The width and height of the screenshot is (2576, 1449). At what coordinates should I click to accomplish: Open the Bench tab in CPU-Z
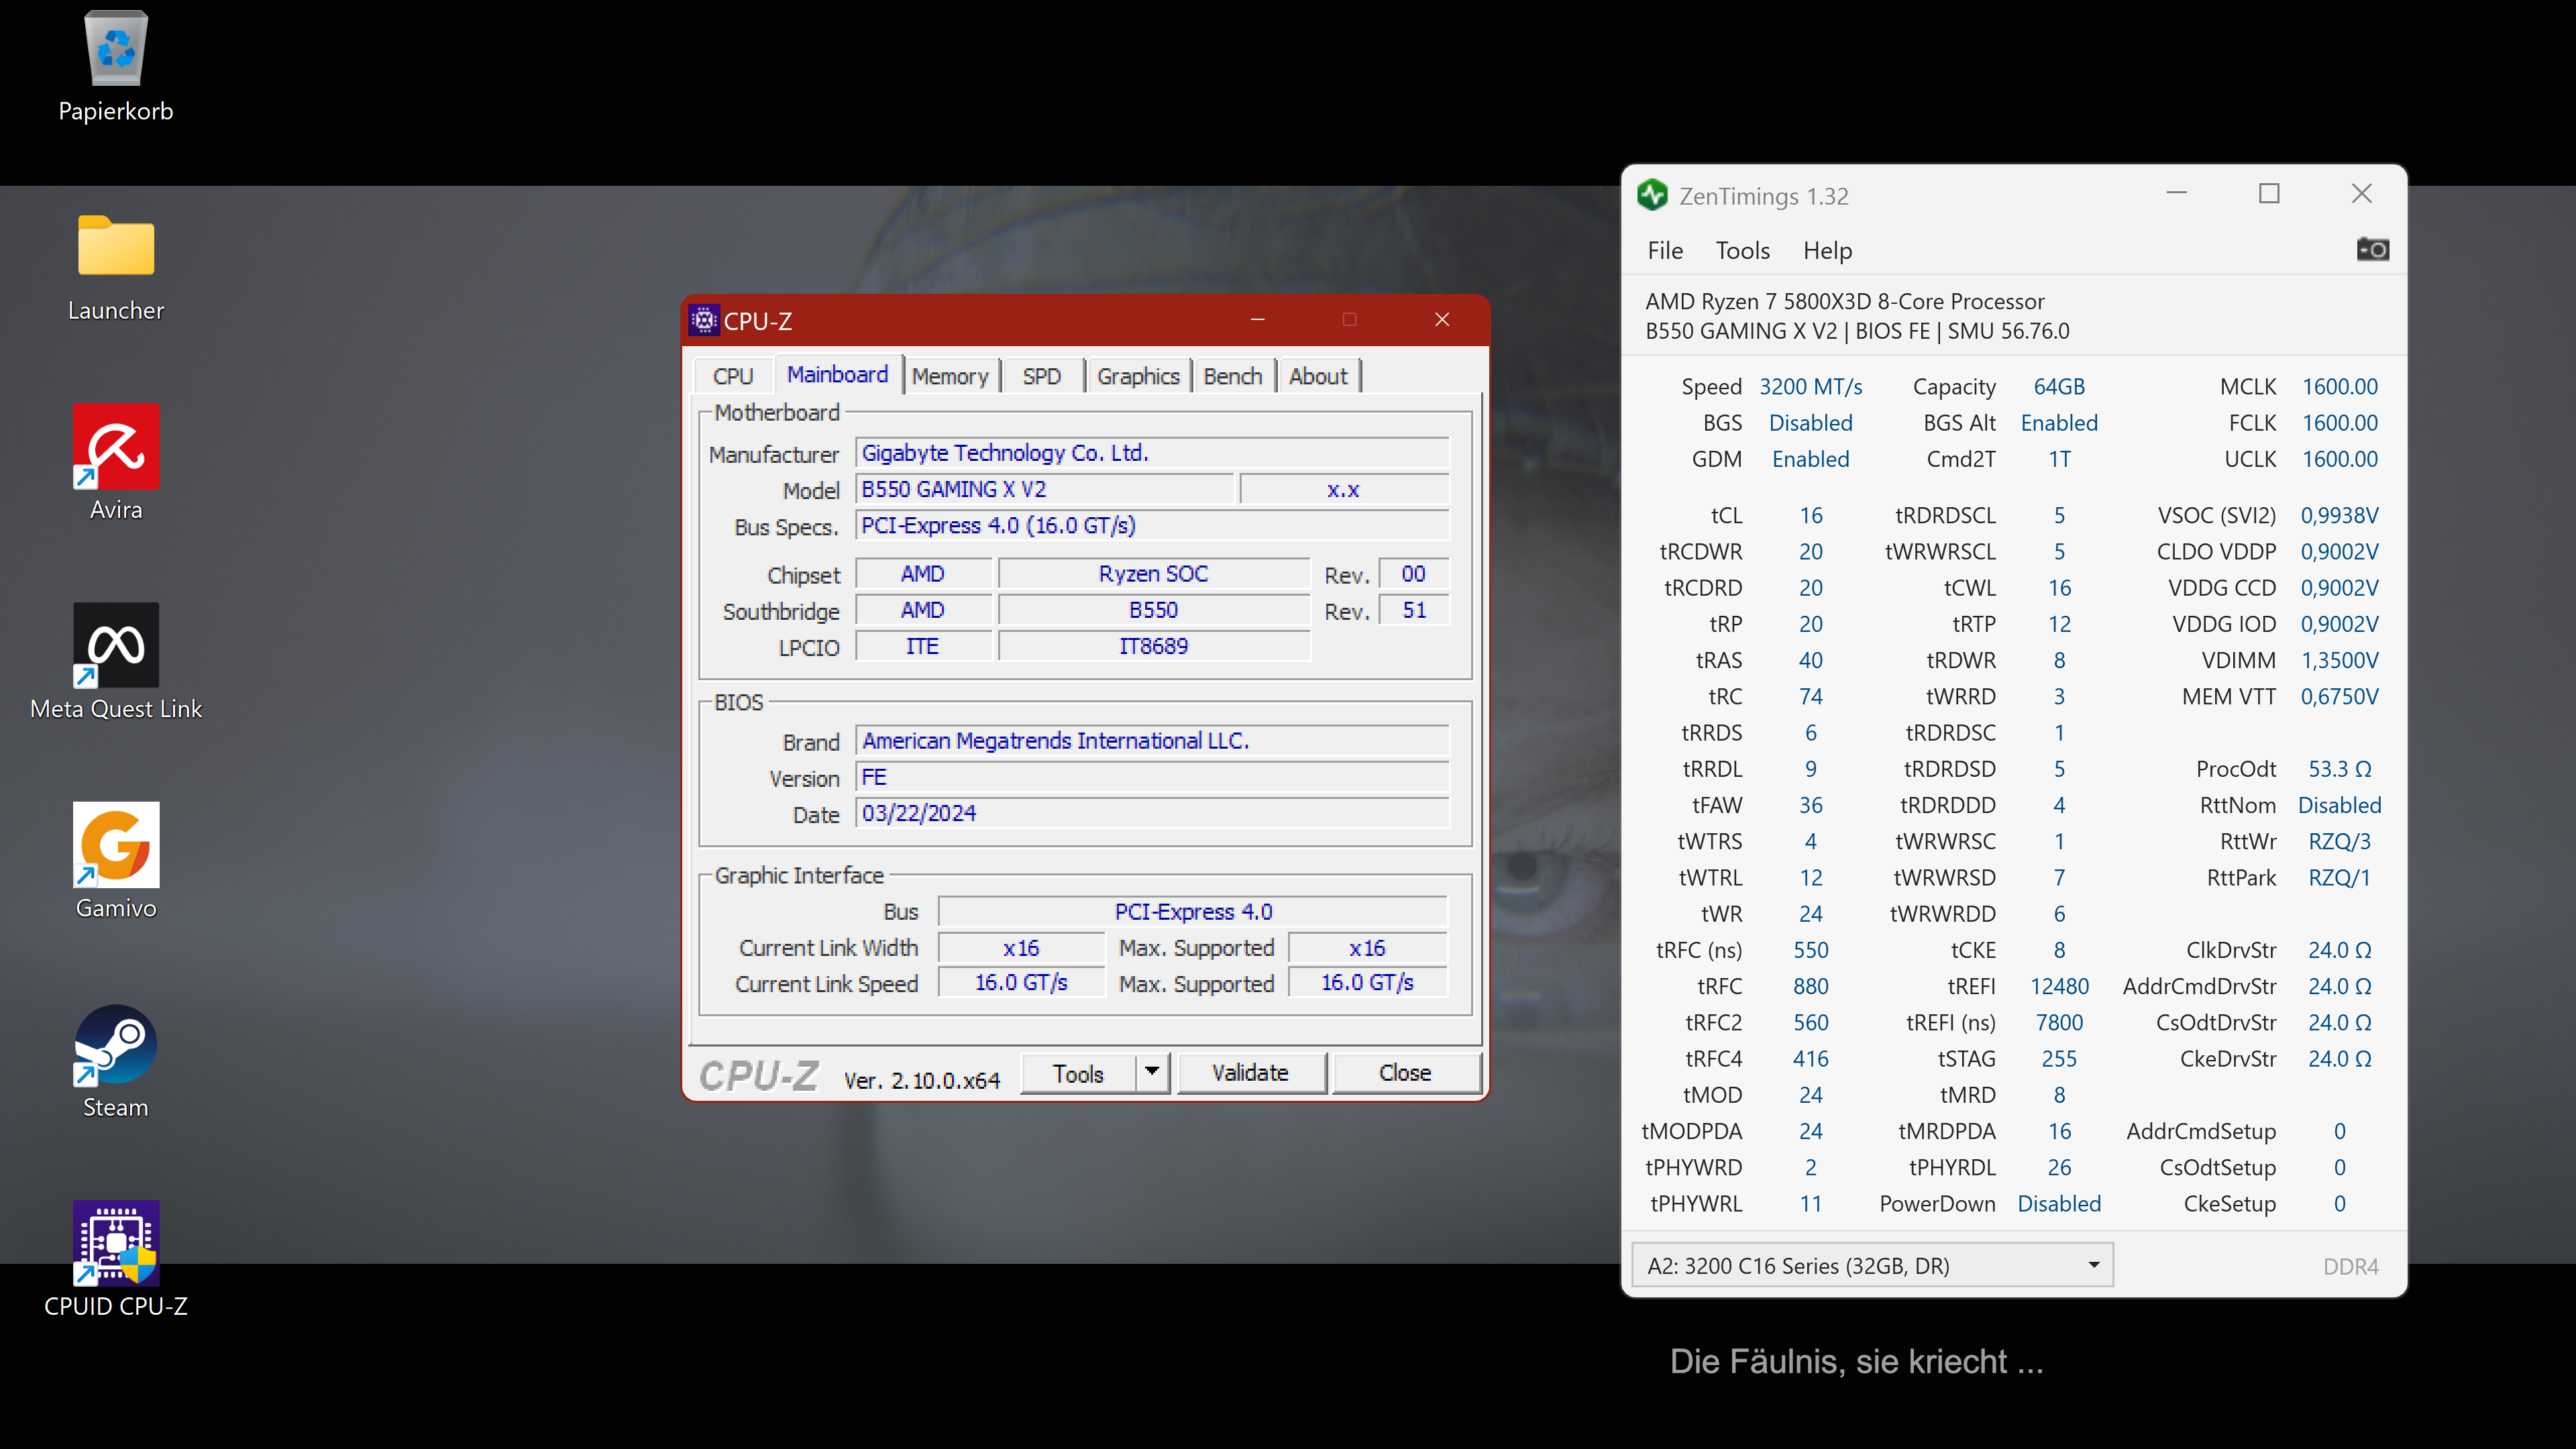1232,376
